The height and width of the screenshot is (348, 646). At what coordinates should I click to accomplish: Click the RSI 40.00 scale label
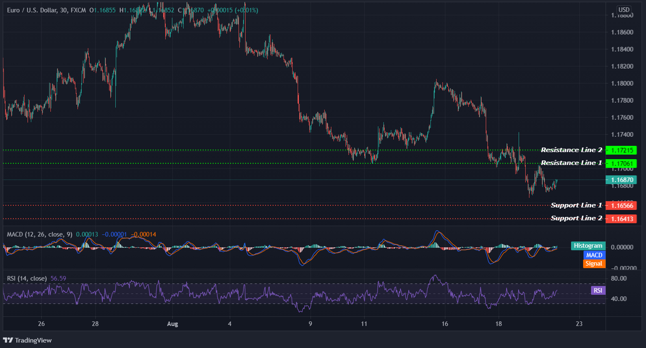(619, 299)
